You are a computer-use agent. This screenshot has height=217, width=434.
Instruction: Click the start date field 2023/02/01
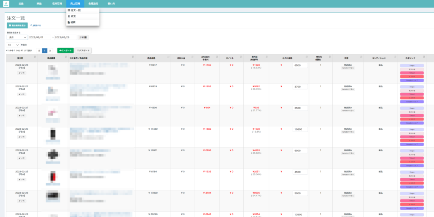click(x=39, y=37)
